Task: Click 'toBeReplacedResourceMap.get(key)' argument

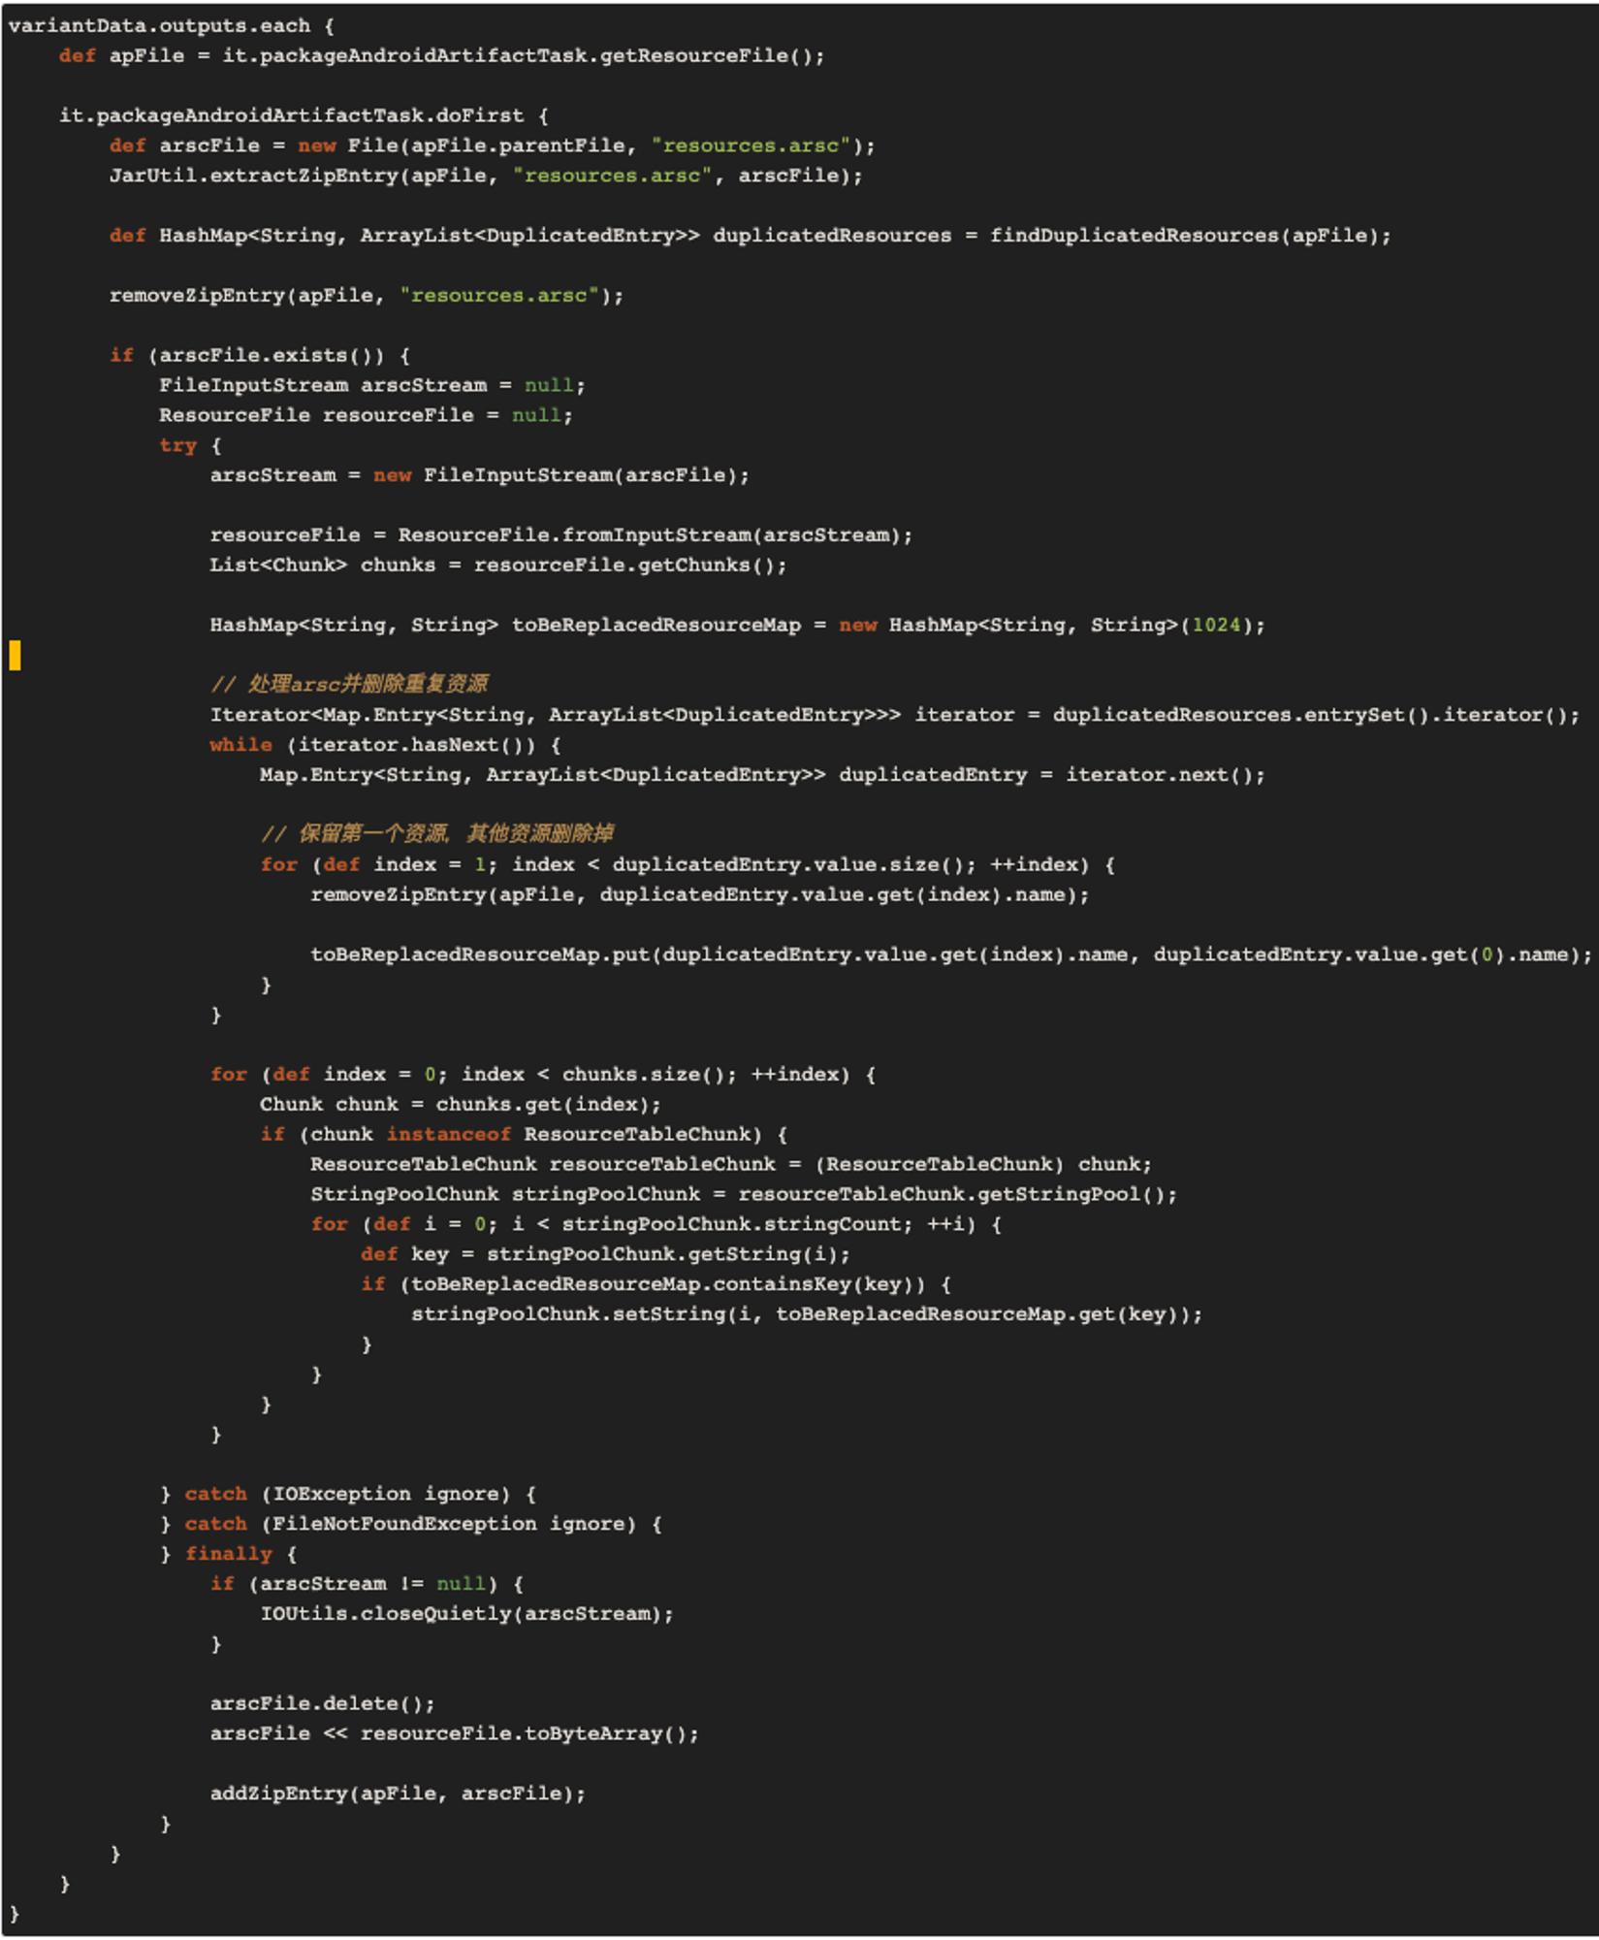Action: pyautogui.click(x=976, y=1314)
